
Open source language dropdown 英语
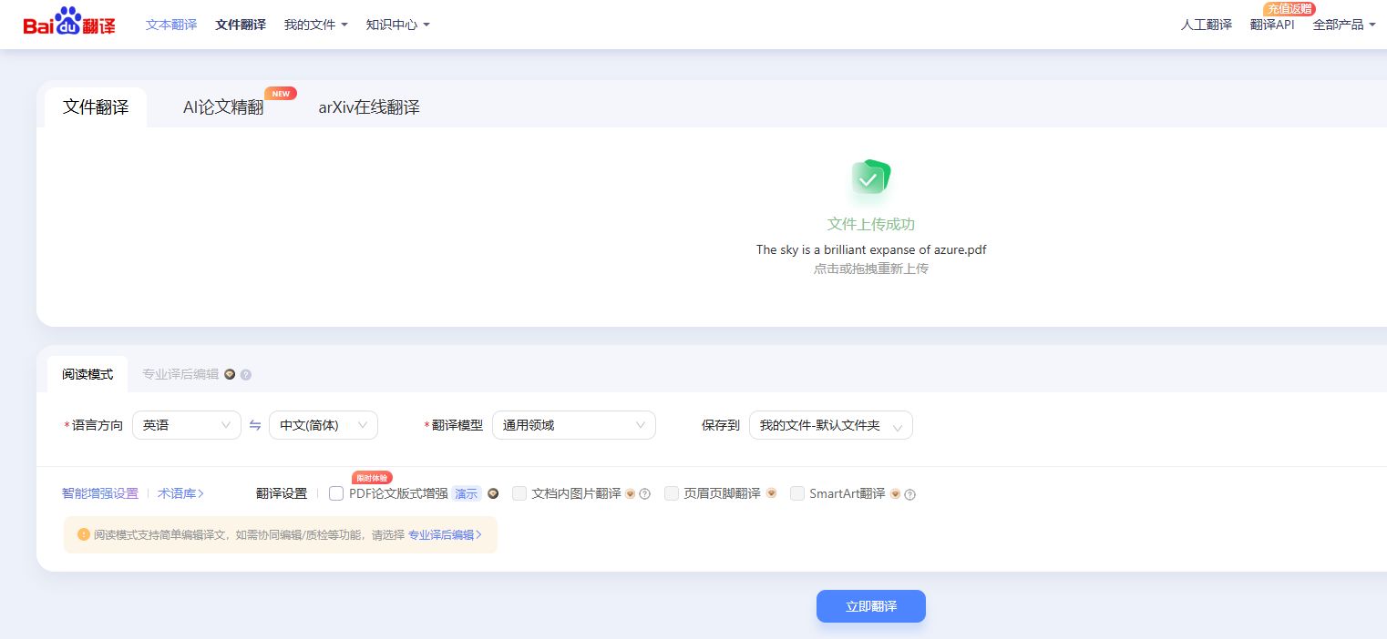coord(187,425)
